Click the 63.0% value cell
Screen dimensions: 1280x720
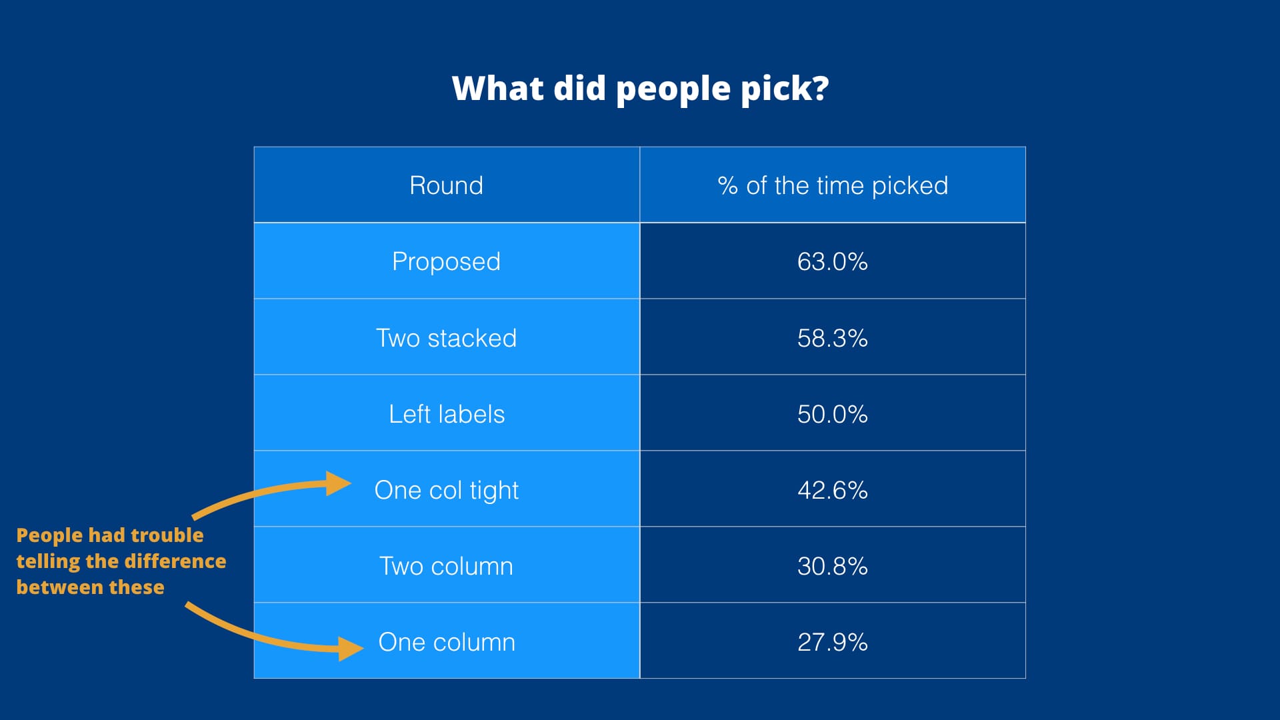[832, 261]
